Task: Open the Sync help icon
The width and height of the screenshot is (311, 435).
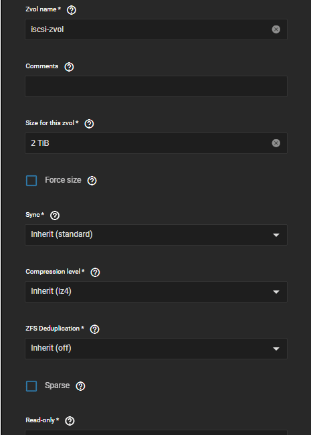Action: (55, 215)
